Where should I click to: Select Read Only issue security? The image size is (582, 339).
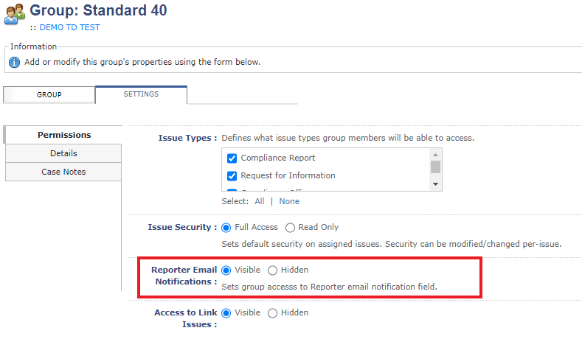click(x=290, y=228)
